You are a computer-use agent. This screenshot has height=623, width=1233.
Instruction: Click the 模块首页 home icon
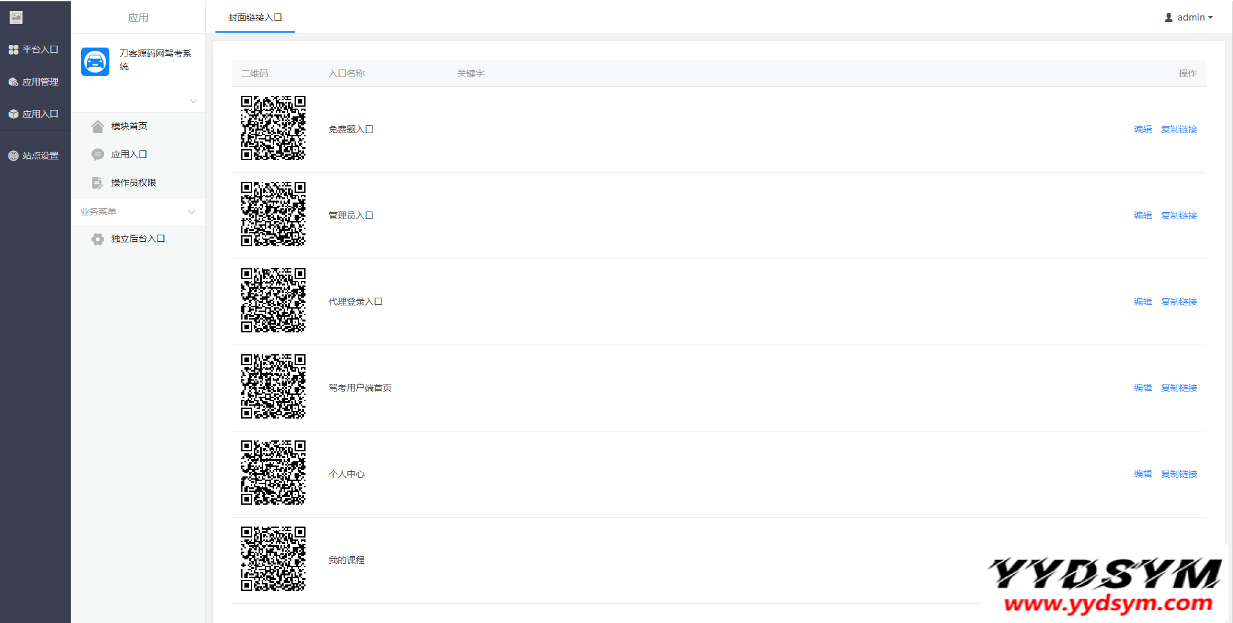click(x=98, y=126)
